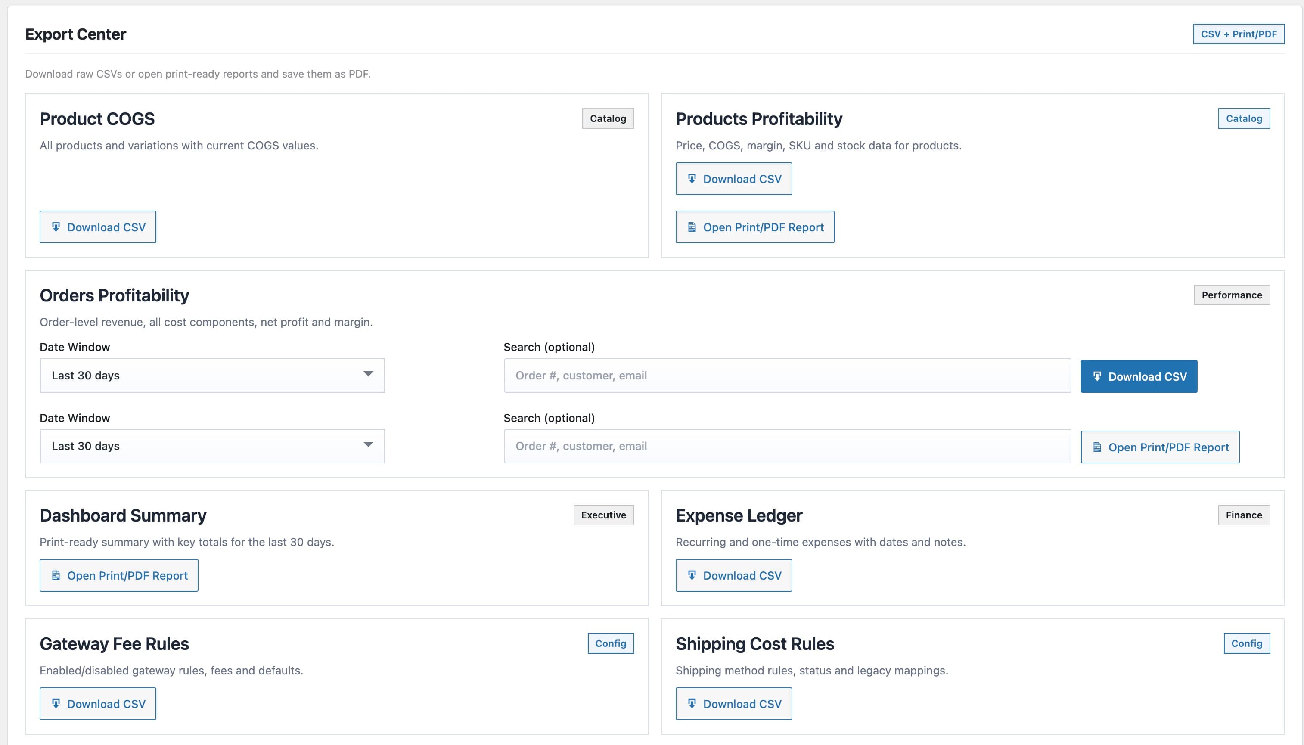Click the Finance badge on Expense Ledger

[1244, 515]
